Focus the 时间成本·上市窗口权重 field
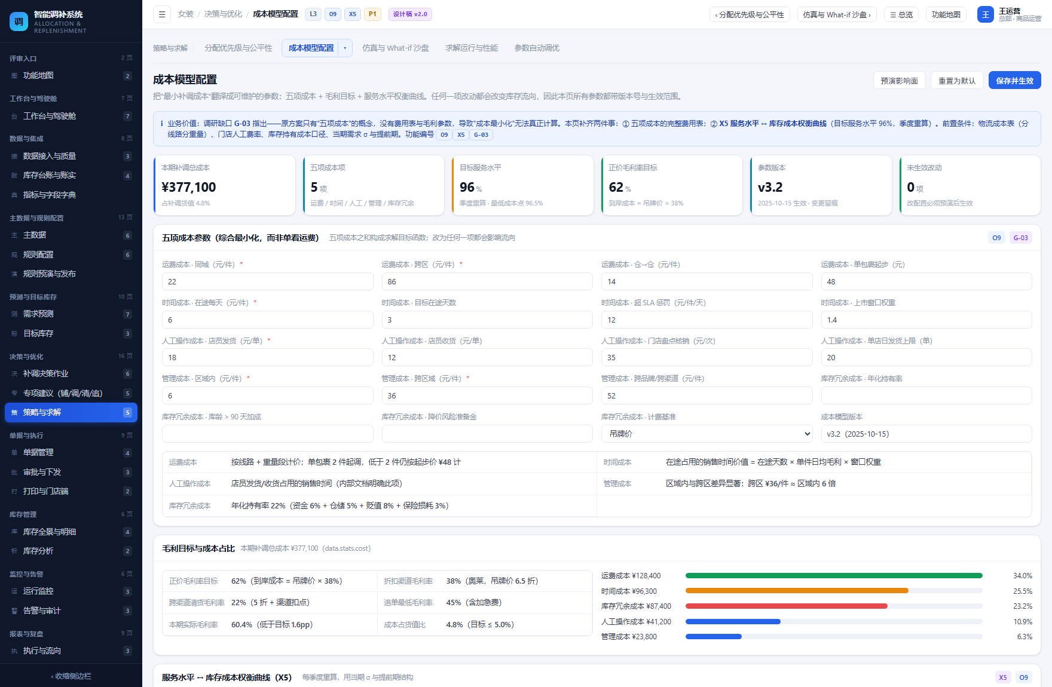The image size is (1052, 687). 926,320
